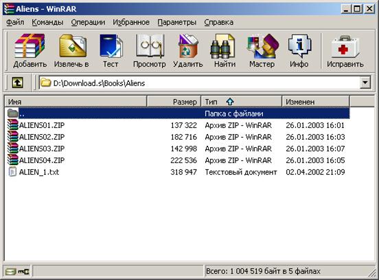Close the Aliens - WinRAR window

pyautogui.click(x=369, y=9)
